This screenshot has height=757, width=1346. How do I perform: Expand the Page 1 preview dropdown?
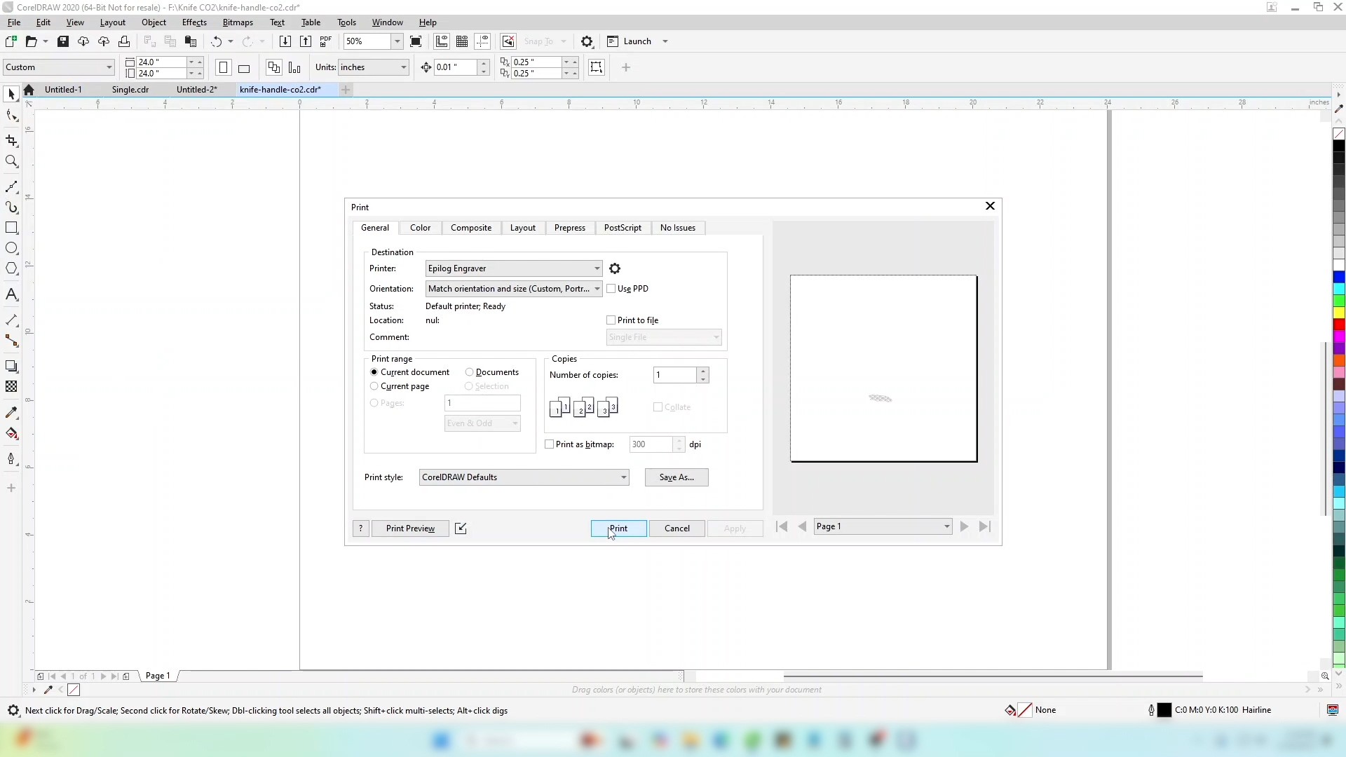[x=946, y=526]
